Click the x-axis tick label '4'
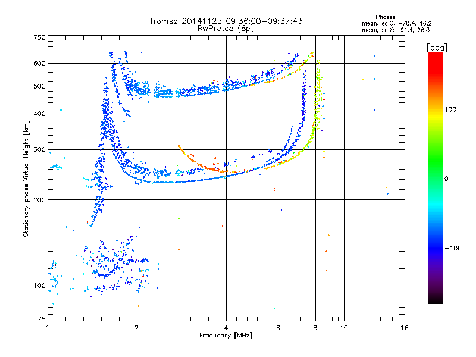 point(226,328)
